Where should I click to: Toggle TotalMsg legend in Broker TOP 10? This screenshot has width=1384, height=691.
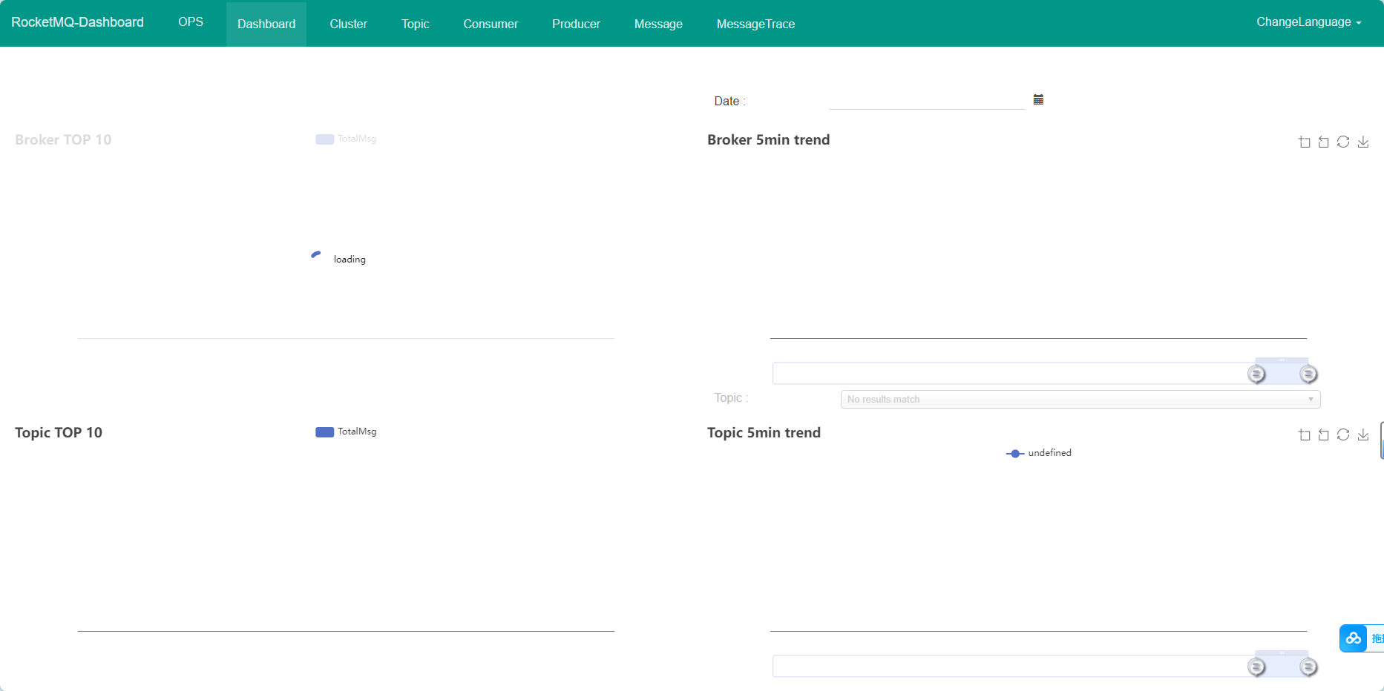346,139
